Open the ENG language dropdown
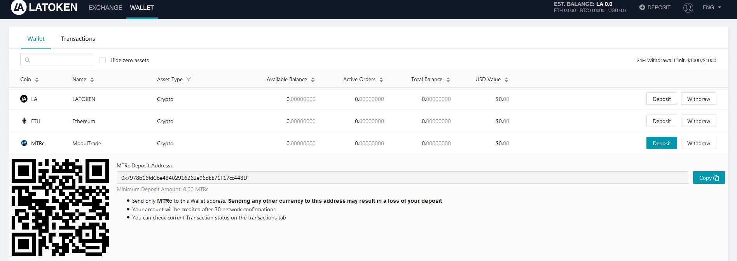The width and height of the screenshot is (737, 261). [712, 7]
